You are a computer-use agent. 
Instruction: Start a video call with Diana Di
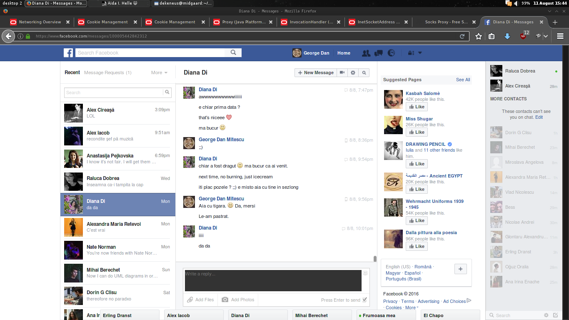342,72
